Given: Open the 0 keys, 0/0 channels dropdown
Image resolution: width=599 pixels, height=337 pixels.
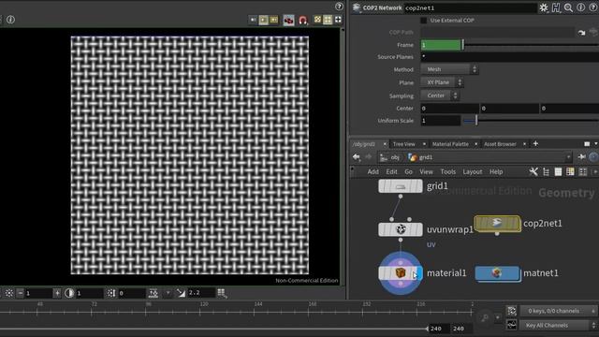Looking at the screenshot, I should [559, 311].
